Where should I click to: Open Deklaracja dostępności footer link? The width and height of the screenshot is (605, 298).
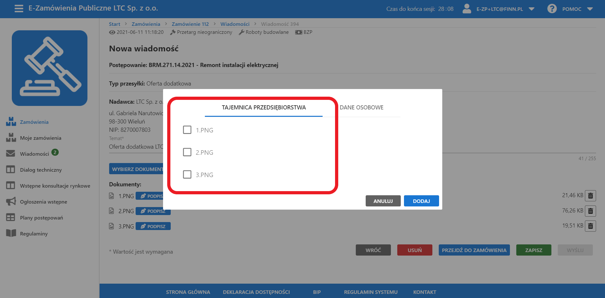[x=256, y=292]
